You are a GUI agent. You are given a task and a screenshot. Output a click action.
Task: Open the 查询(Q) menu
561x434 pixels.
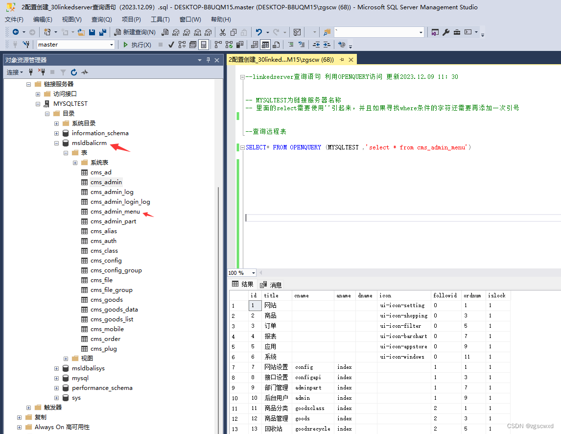tap(102, 19)
